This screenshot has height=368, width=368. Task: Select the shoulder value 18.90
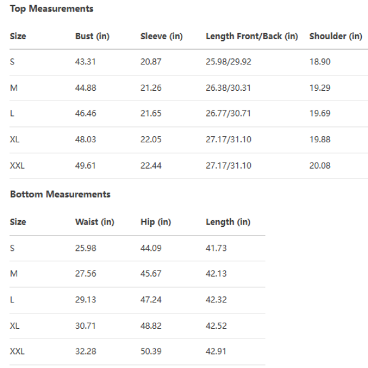coord(320,62)
